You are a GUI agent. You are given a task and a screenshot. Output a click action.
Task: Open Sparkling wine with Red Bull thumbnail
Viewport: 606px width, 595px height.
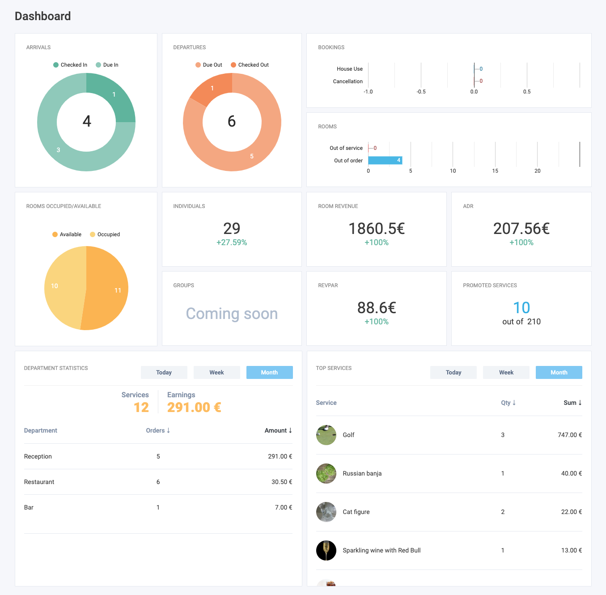coord(326,550)
